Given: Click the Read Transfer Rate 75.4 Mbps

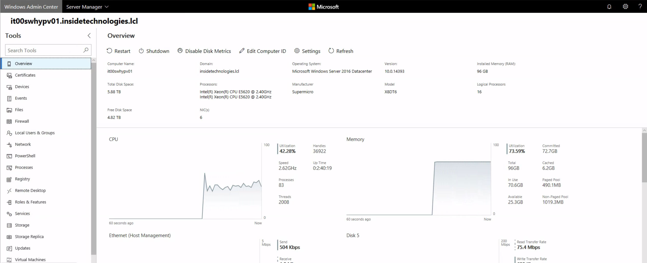Looking at the screenshot, I should (528, 247).
